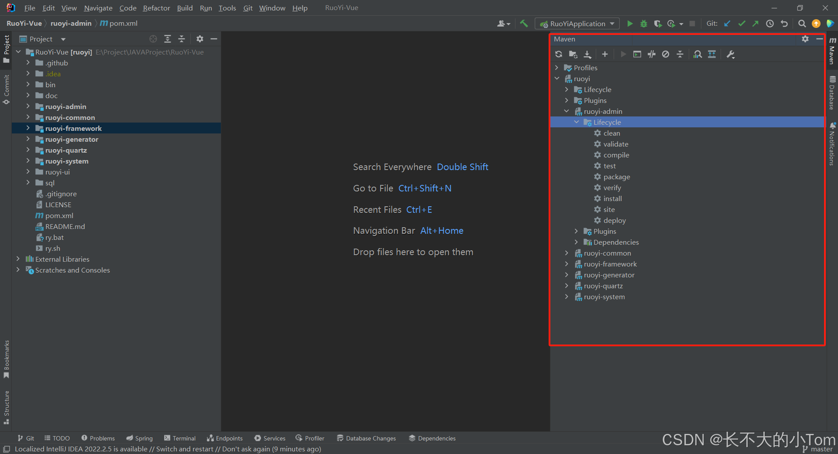Image resolution: width=838 pixels, height=454 pixels.
Task: Select opened file in Project tree
Action: 153,39
